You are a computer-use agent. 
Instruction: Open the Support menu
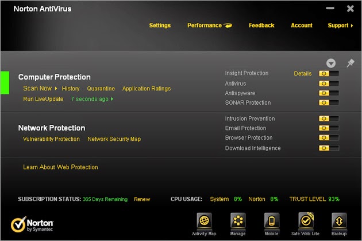(338, 25)
